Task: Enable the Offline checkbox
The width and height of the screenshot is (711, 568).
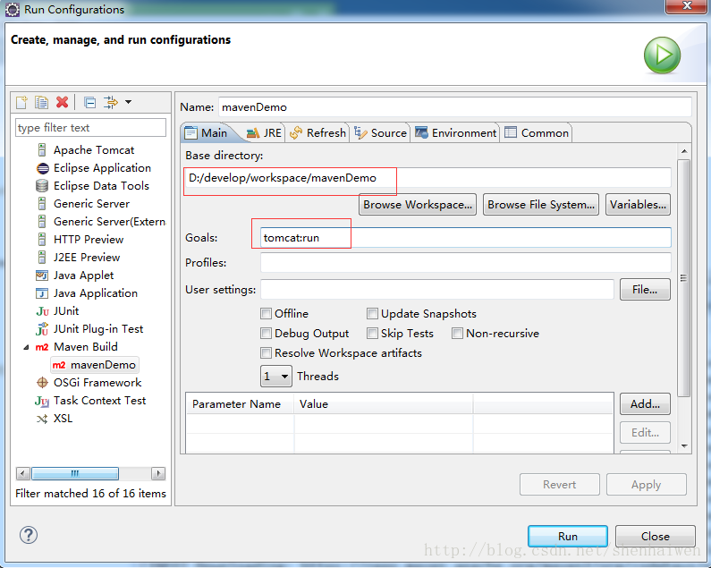Action: coord(267,313)
